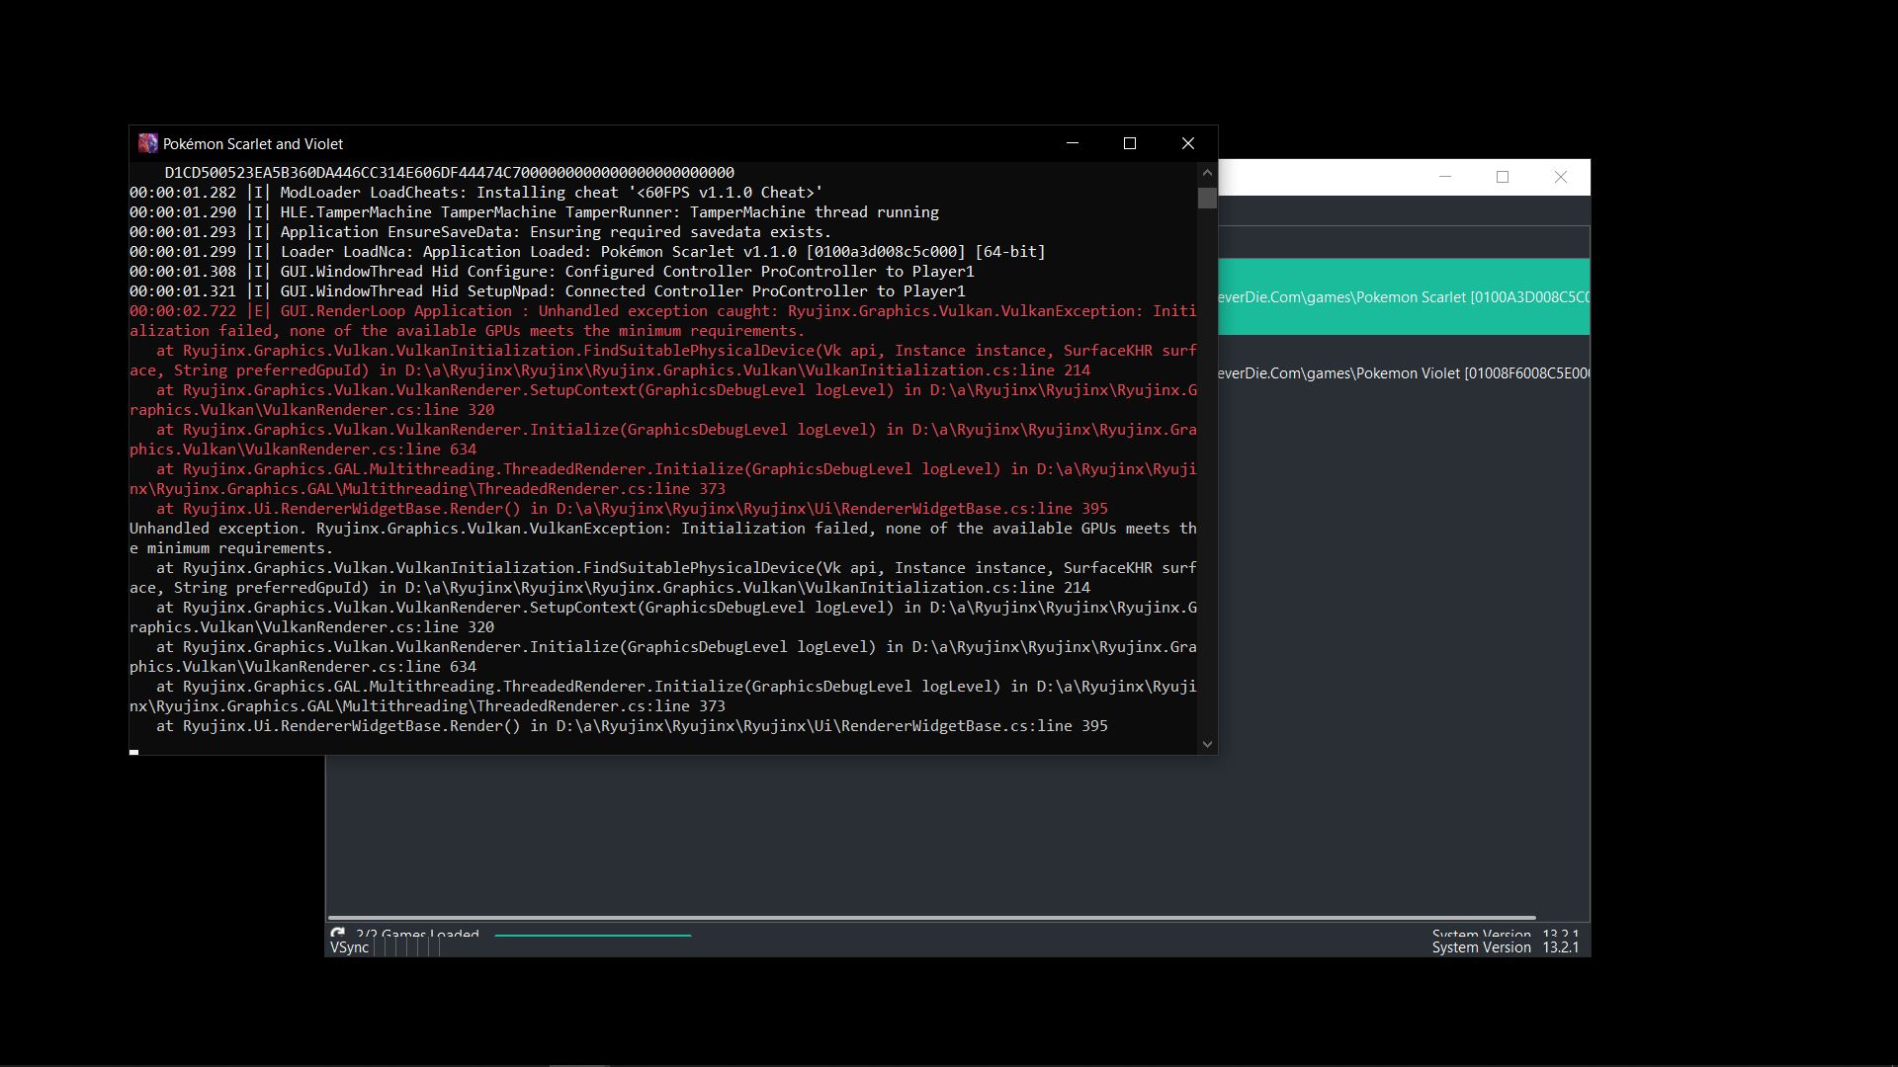Select the Pokemon Scarlet game row
This screenshot has height=1067, width=1898.
pyautogui.click(x=1404, y=297)
